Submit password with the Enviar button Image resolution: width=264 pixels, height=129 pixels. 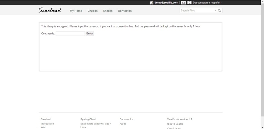click(90, 34)
